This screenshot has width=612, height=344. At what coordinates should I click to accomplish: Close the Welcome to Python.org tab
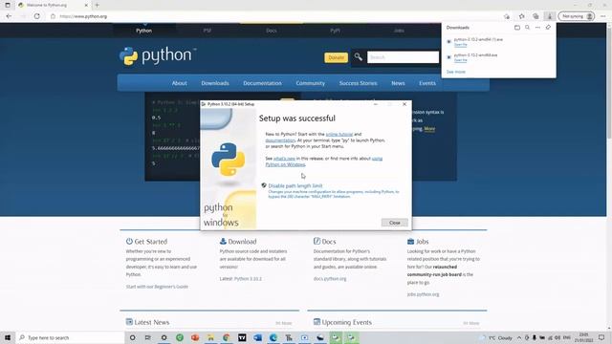[x=86, y=6]
